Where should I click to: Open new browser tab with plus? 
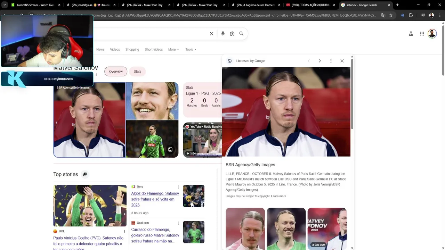(x=397, y=5)
